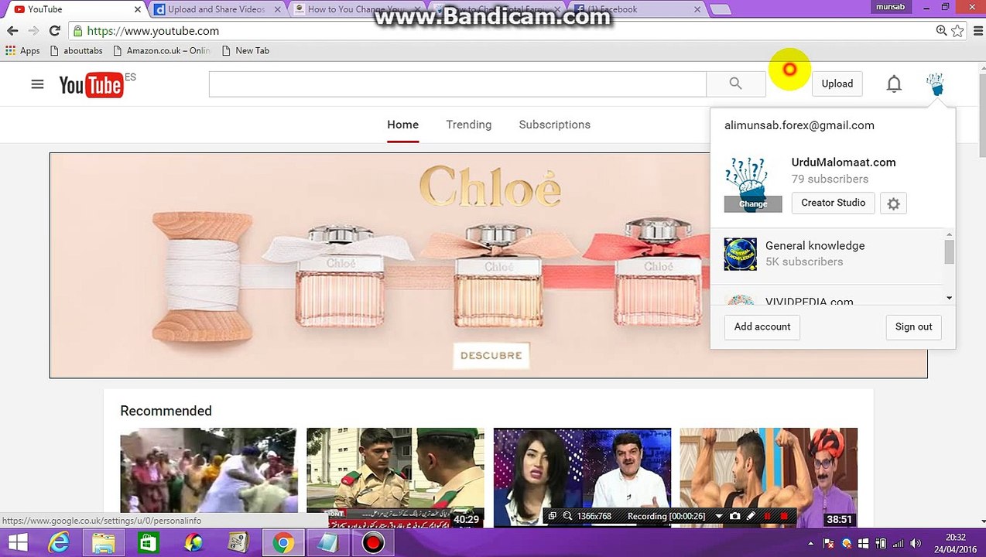The height and width of the screenshot is (557, 986).
Task: Pause Bandicam recording
Action: click(x=768, y=516)
